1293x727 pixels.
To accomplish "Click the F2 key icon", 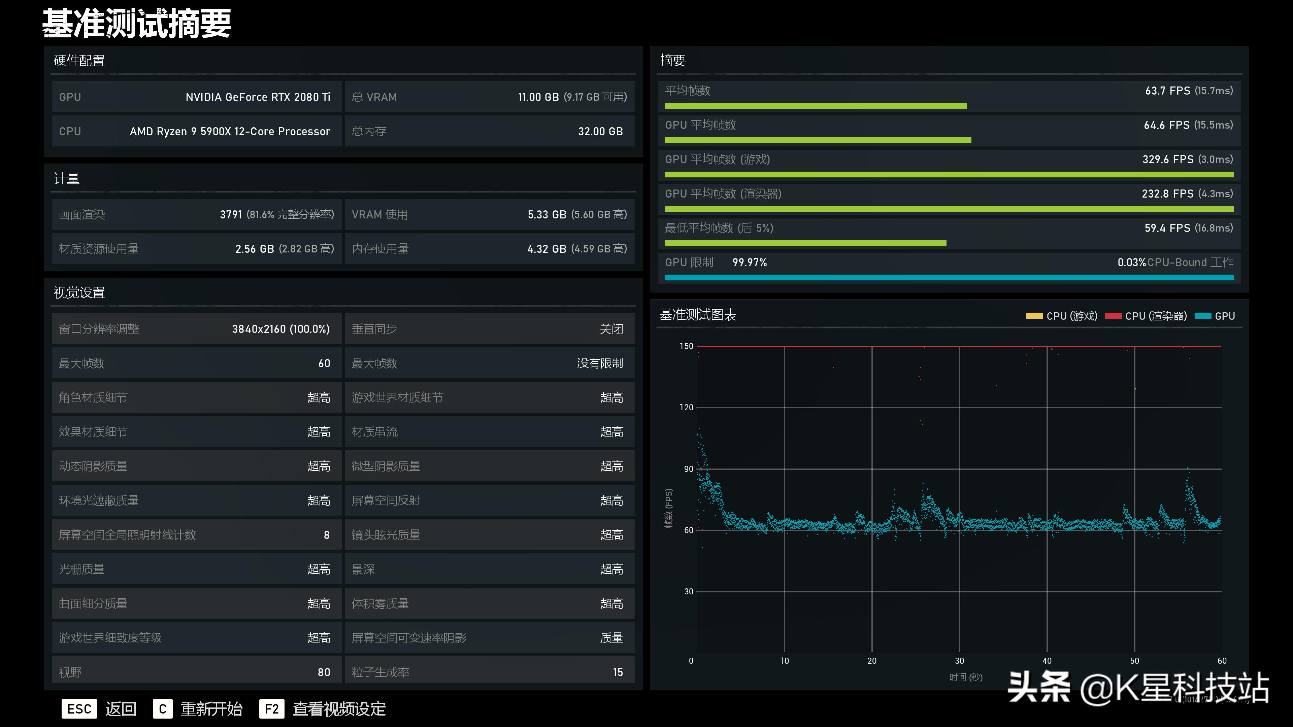I will point(271,708).
